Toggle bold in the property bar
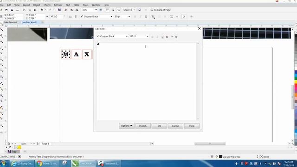 point(135,17)
